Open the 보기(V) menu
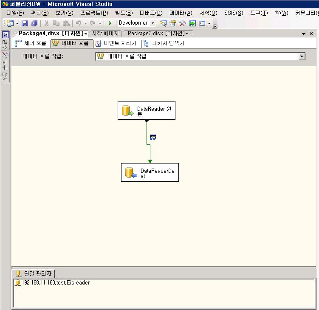319x310 pixels. coord(65,13)
